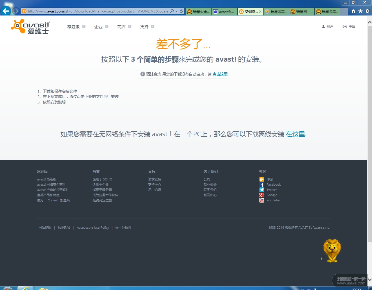This screenshot has width=372, height=290.
Task: Click the 点击这里 download link
Action: [x=220, y=74]
